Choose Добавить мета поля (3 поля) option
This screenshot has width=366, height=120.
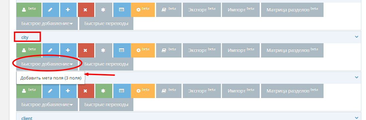51,78
